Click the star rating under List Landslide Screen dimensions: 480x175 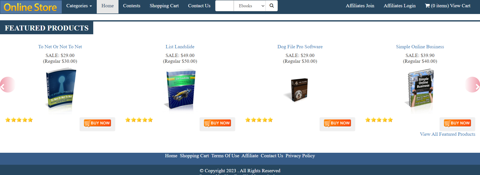pos(139,120)
